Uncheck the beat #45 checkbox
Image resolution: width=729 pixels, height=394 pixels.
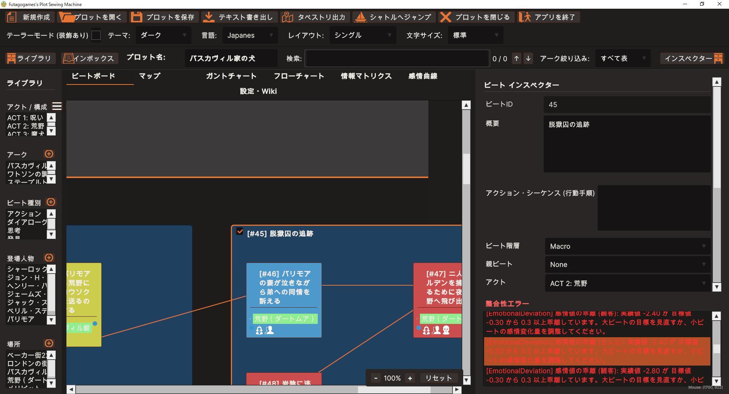point(240,231)
